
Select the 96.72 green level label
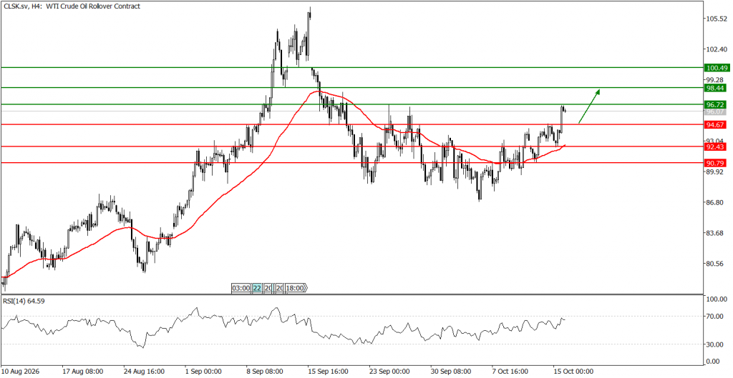click(x=714, y=104)
